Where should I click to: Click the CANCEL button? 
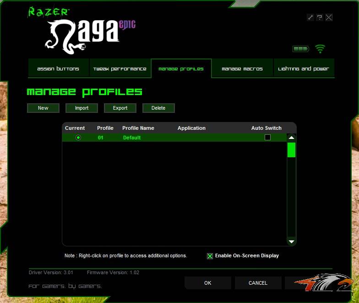pyautogui.click(x=258, y=283)
